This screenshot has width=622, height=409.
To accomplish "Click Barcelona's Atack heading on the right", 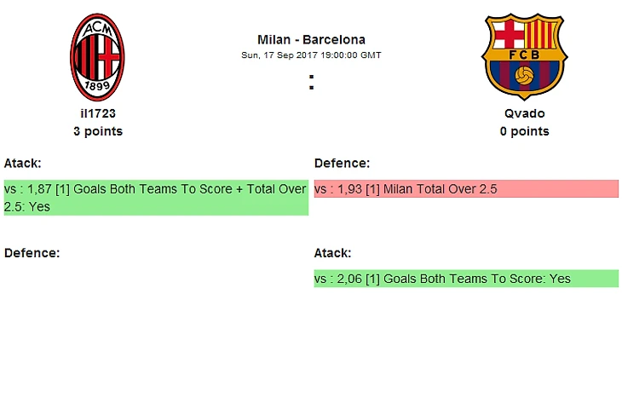I will click(x=332, y=253).
